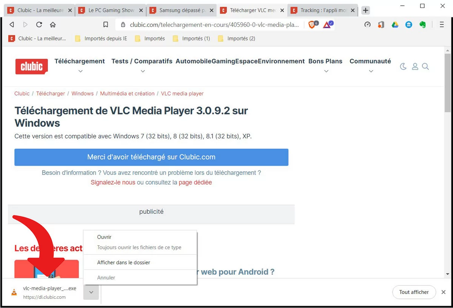The image size is (453, 308).
Task: Open the 'Importés' bookmarks folder
Action: [150, 38]
